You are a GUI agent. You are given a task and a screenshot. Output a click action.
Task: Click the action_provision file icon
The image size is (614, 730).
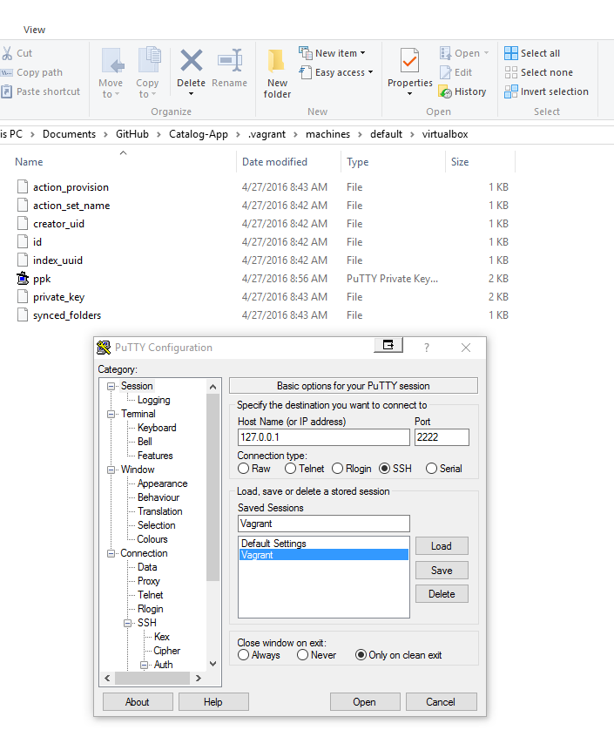click(23, 186)
